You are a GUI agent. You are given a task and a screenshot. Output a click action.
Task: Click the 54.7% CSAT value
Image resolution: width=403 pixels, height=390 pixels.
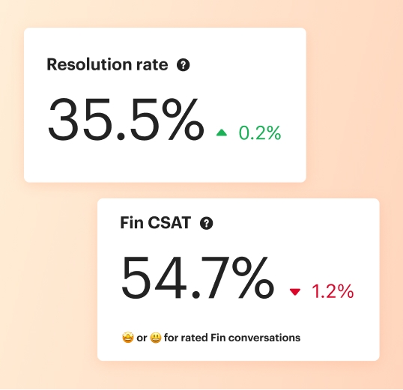pyautogui.click(x=198, y=278)
